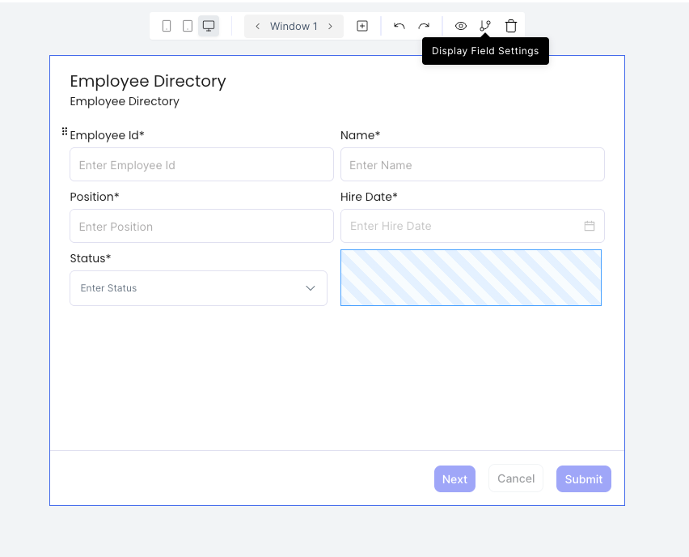689x557 pixels.
Task: Expand the Status dropdown
Action: point(310,288)
